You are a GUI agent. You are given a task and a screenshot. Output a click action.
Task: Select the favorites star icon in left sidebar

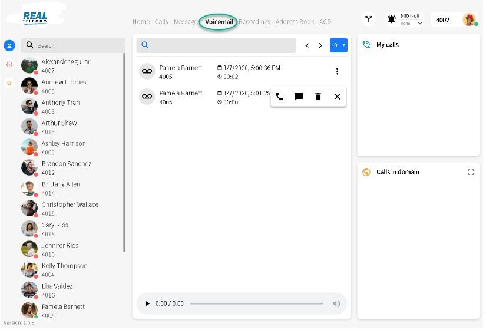point(9,83)
